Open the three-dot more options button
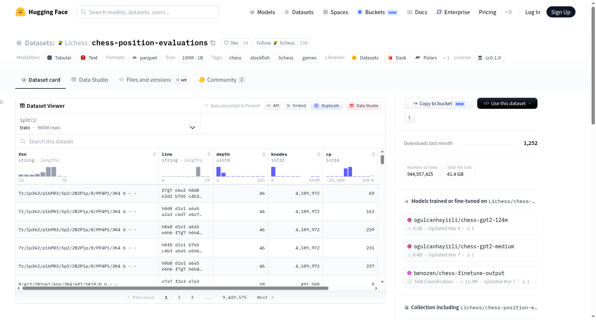 point(409,117)
